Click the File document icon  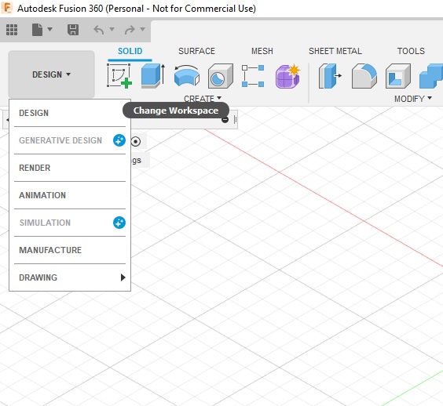pyautogui.click(x=37, y=30)
